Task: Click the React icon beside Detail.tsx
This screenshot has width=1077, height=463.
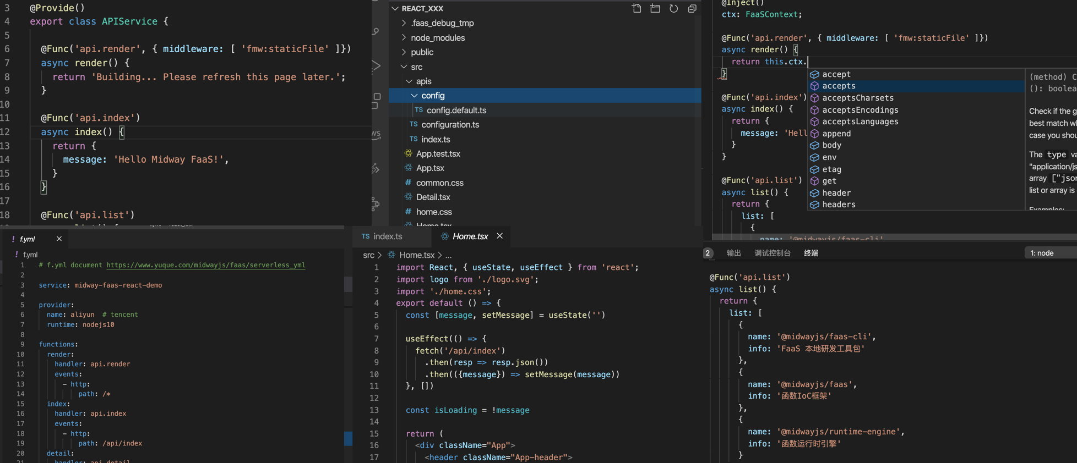Action: 408,197
